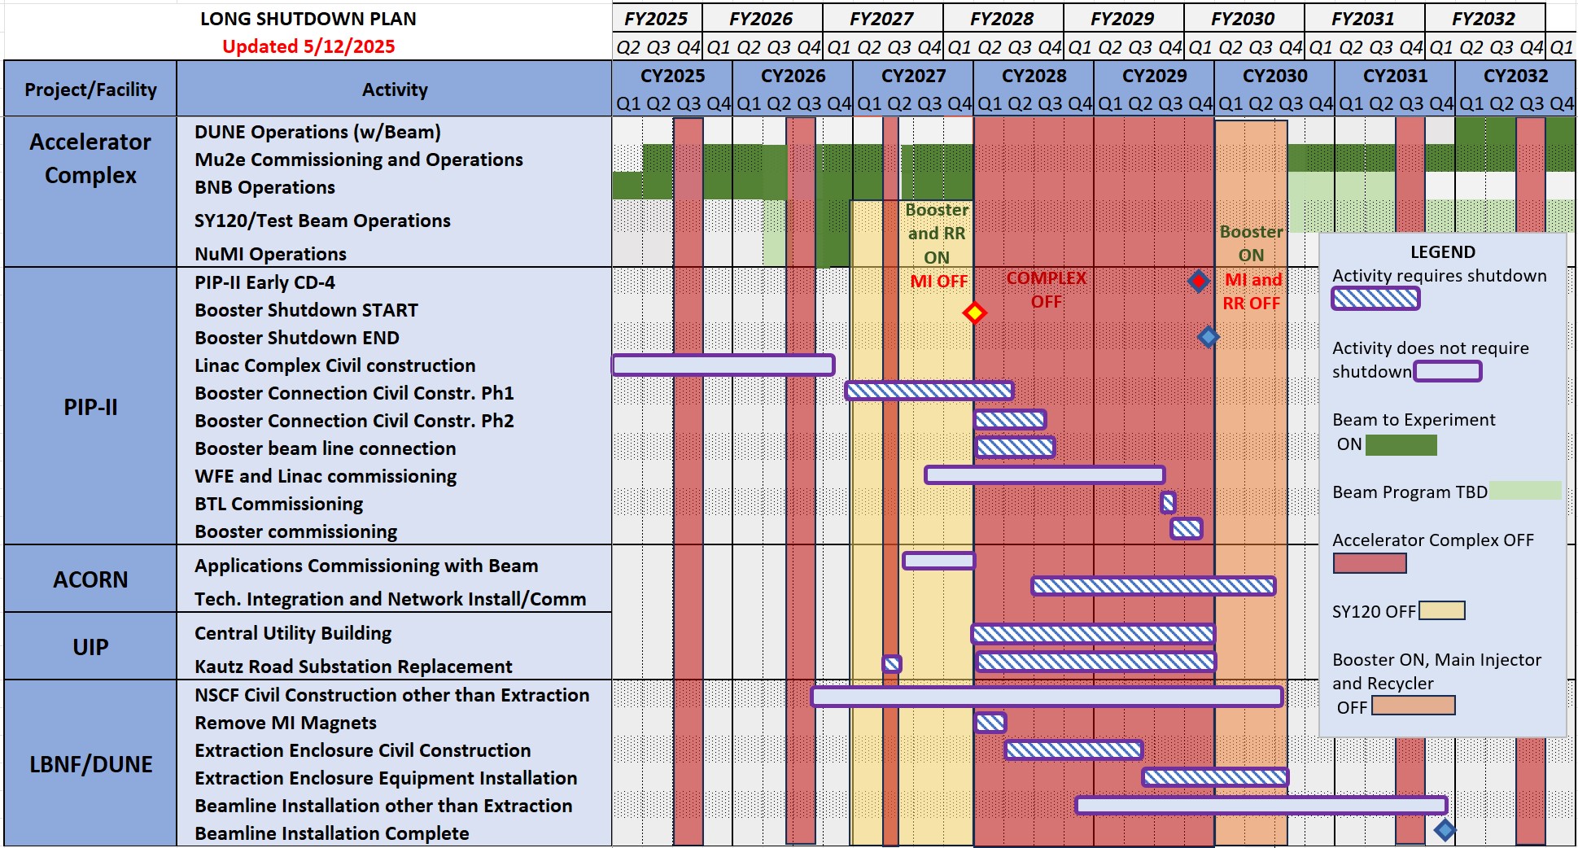Click the light green Beam Program TBD swatch

click(1525, 491)
